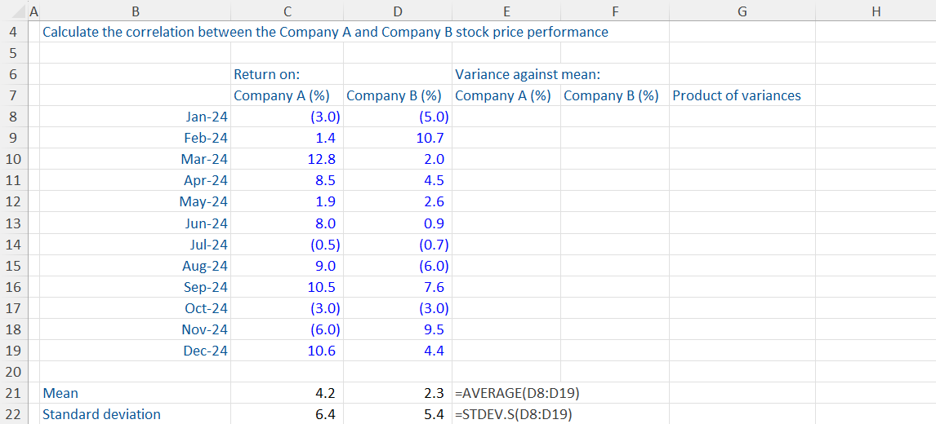Select Company A May-24 value 1.9
Image resolution: width=936 pixels, height=424 pixels.
(287, 201)
